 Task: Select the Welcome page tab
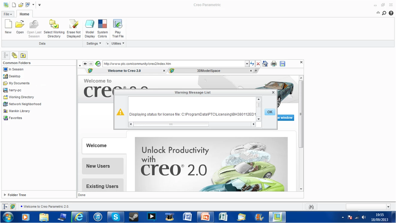click(x=104, y=145)
